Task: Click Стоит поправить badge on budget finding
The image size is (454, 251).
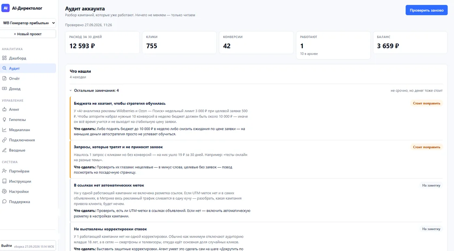Action: click(426, 103)
